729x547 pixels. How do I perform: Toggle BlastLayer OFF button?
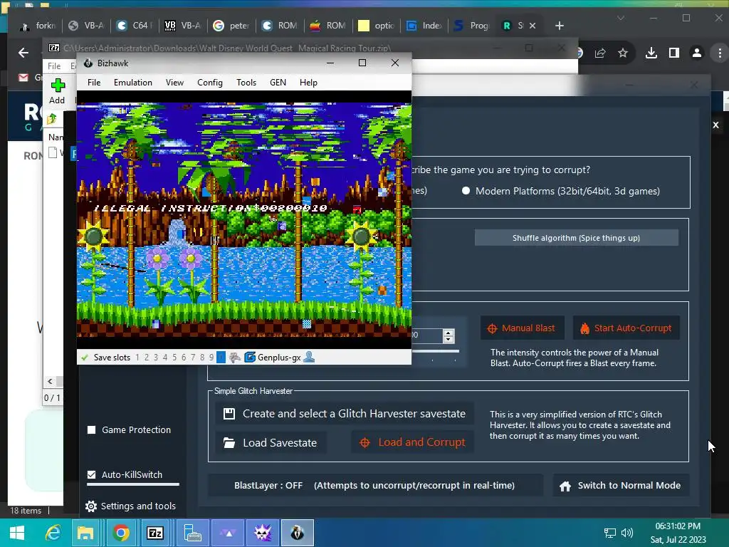tap(374, 486)
